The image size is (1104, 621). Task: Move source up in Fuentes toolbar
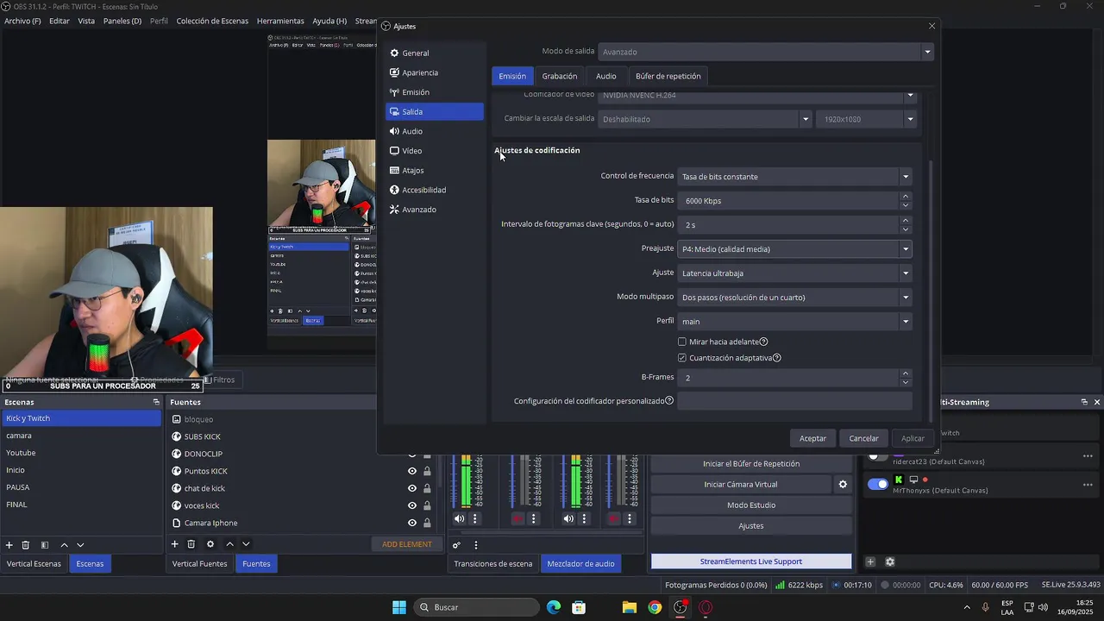pyautogui.click(x=229, y=544)
